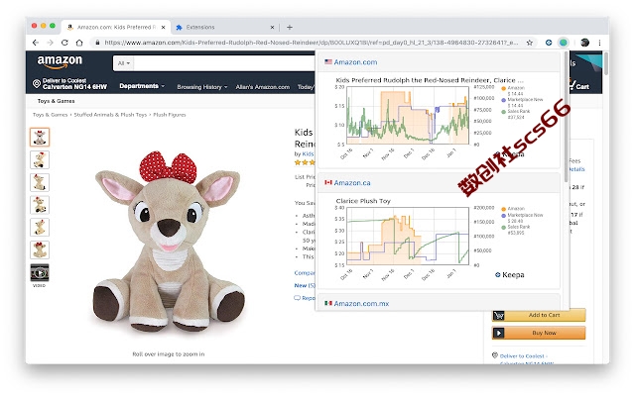Click the US flag icon
This screenshot has width=635, height=396.
[328, 61]
